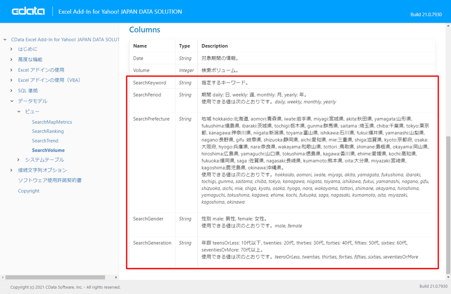Open the ビュー page

pos(32,112)
